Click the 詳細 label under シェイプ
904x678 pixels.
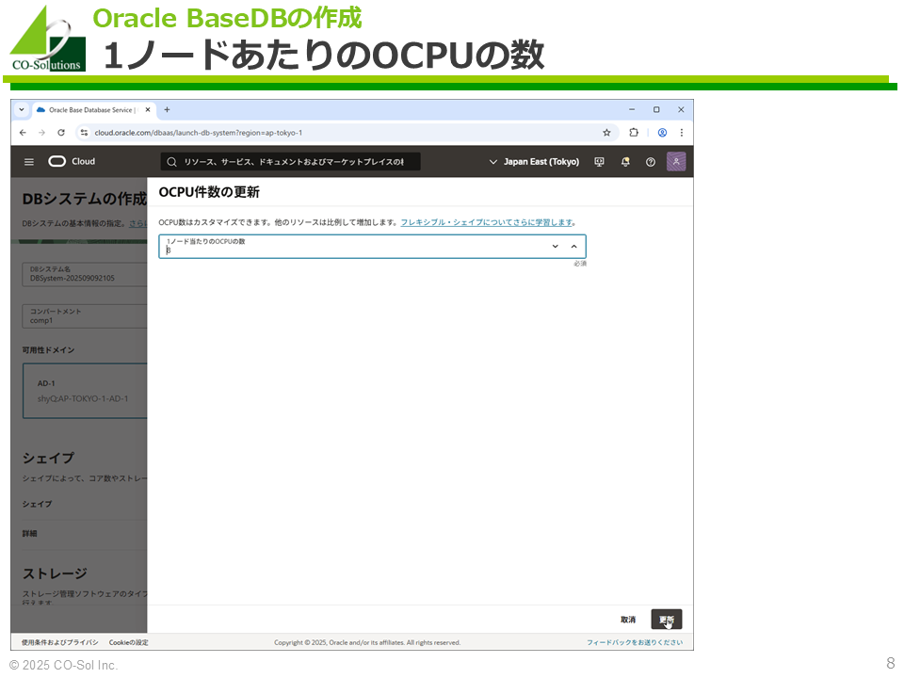pyautogui.click(x=29, y=533)
